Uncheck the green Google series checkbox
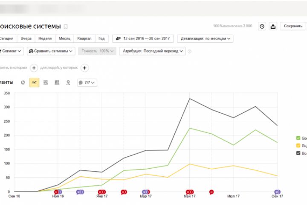This screenshot has width=307, height=205. coord(298,138)
